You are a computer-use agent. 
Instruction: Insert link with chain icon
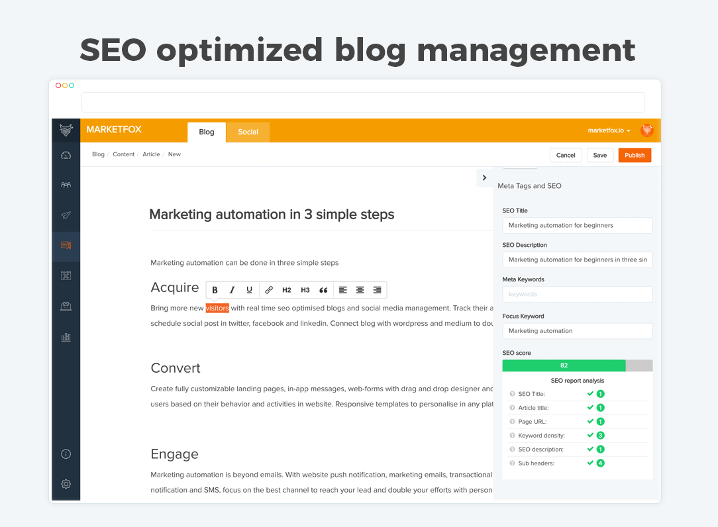(x=269, y=290)
